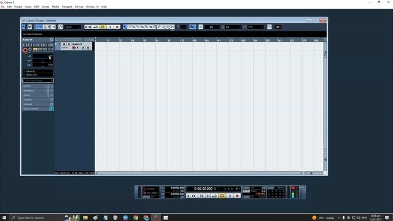Select the Line tool

[x=164, y=27]
